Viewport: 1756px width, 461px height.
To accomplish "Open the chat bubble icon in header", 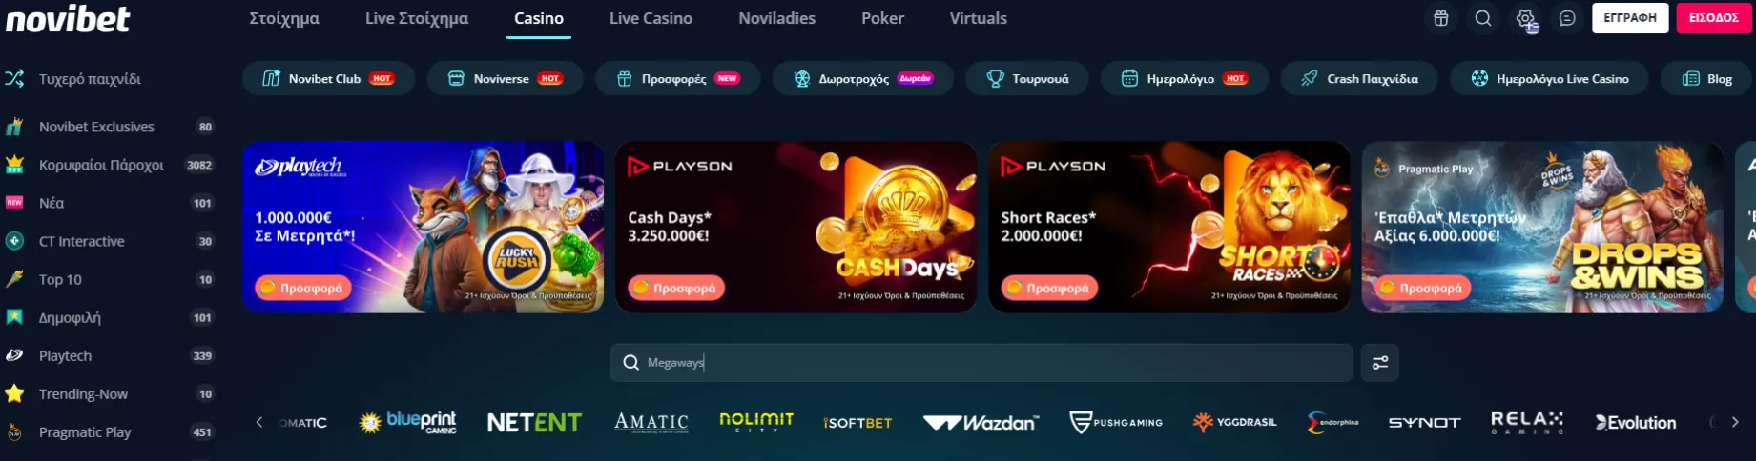I will pos(1567,18).
